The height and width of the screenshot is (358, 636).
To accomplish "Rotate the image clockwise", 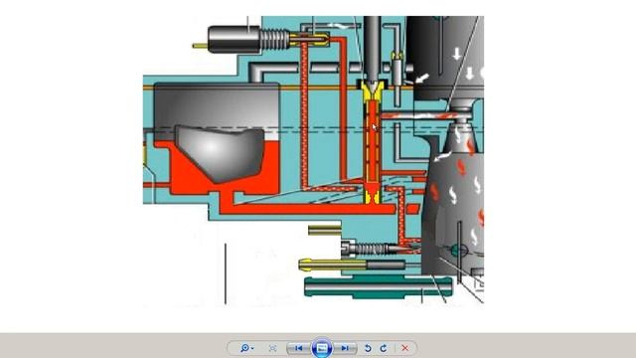I will click(x=384, y=348).
